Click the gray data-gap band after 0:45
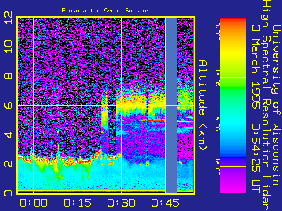Viewport: 282px width, 211px height. coord(171,105)
